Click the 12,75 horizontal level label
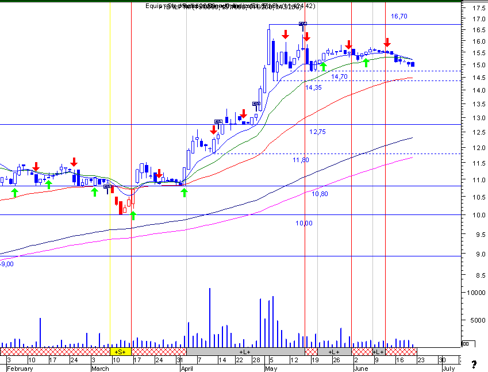The image size is (488, 372). 317,132
